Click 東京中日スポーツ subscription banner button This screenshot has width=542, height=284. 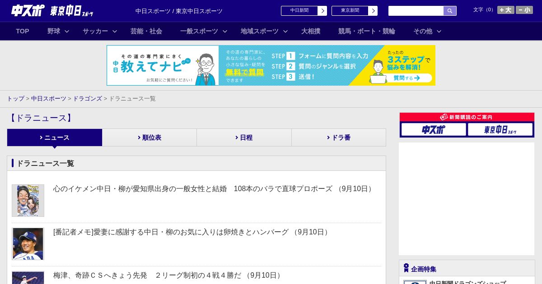point(500,130)
